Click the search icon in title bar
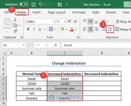This screenshot has width=131, height=106. [130, 4]
